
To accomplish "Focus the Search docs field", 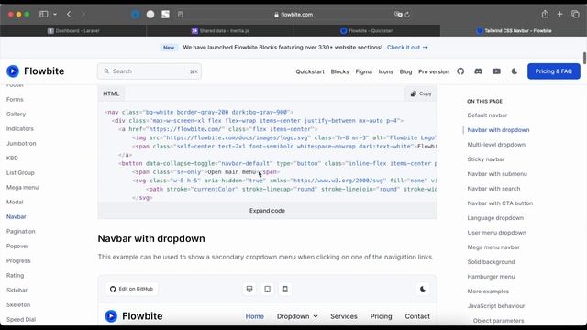I will click(150, 71).
